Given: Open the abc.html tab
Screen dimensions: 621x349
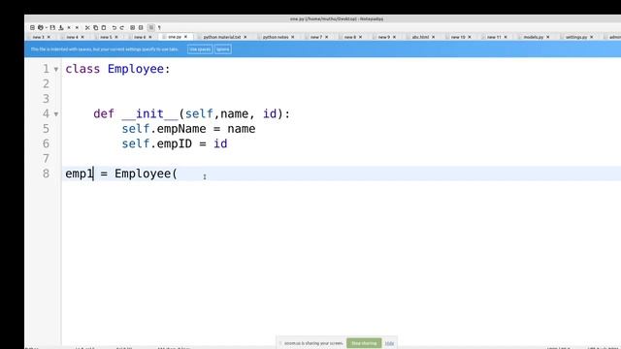Looking at the screenshot, I should pyautogui.click(x=420, y=37).
